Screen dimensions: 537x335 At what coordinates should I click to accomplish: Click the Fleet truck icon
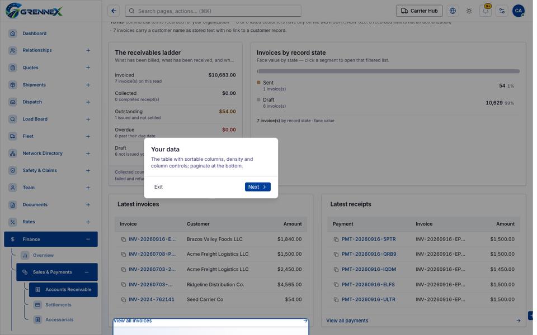13,136
